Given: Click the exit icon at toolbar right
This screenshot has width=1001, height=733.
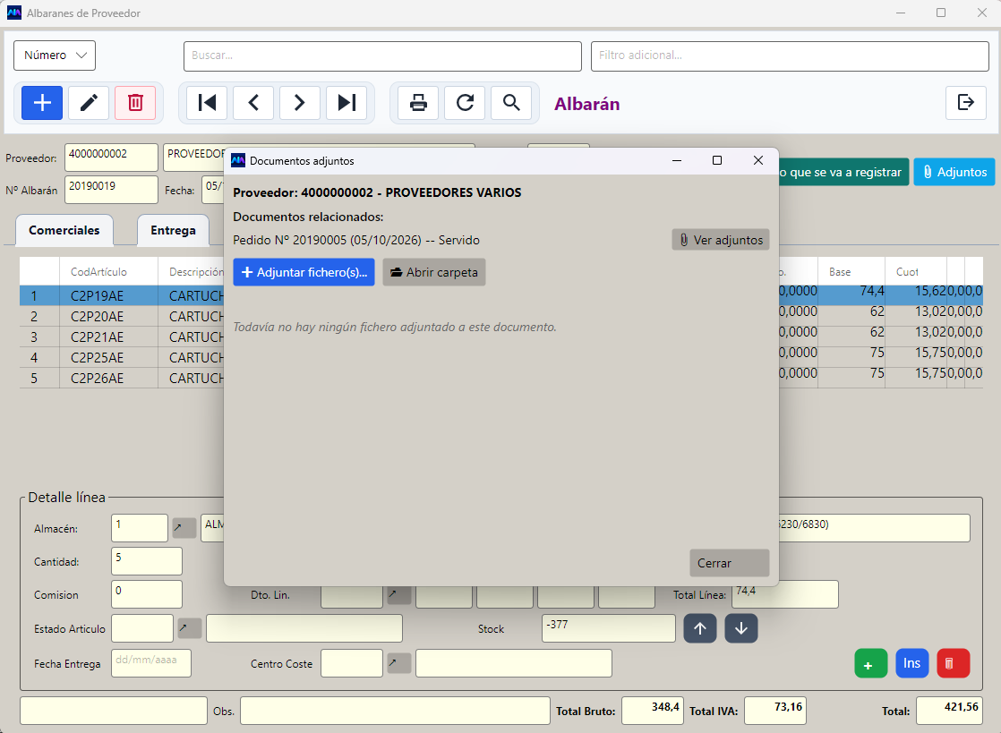Looking at the screenshot, I should [966, 102].
